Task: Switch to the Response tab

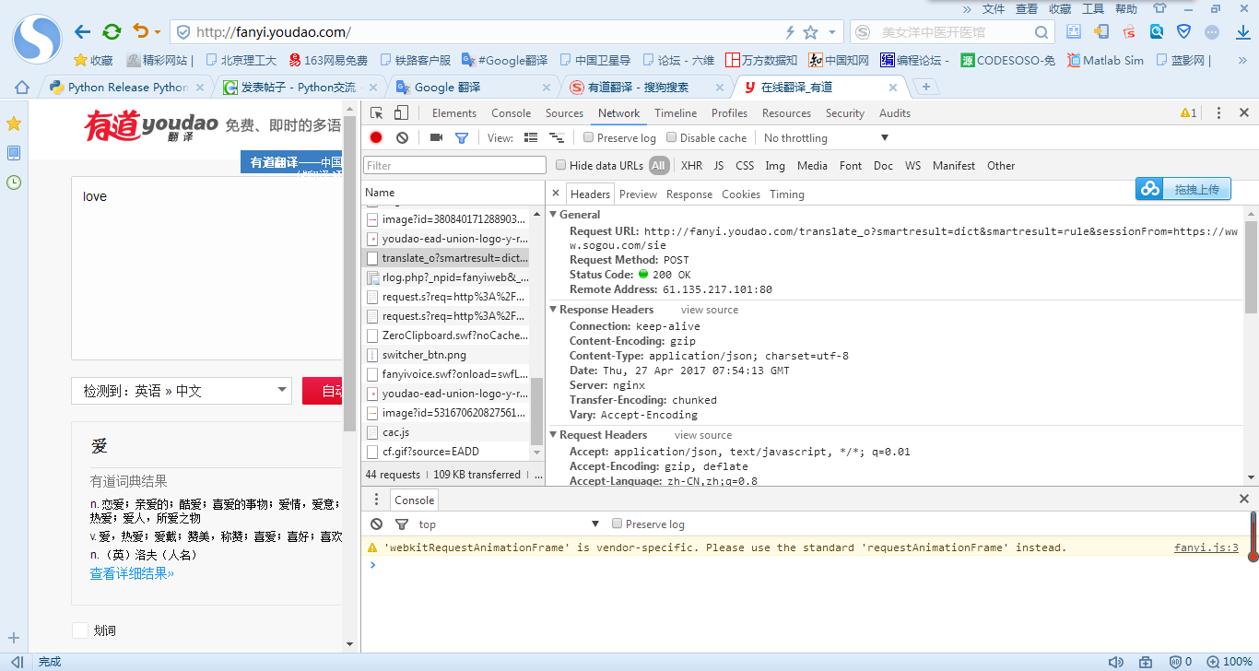Action: (x=689, y=194)
